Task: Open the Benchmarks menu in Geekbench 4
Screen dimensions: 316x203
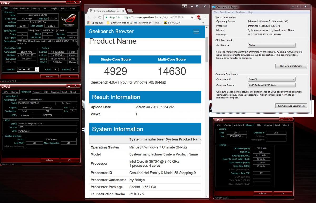Action: [x=226, y=12]
